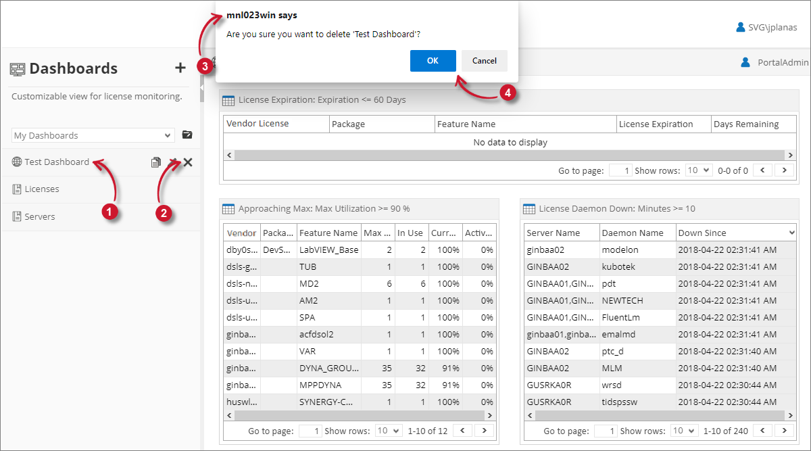Sort by Server Name column header
811x451 pixels.
coord(562,233)
